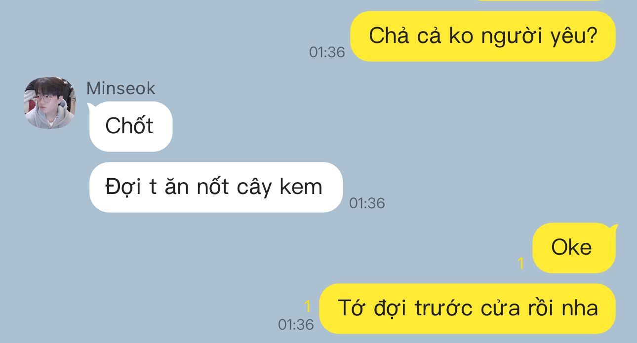Viewport: 637px width, 343px height.
Task: Click the pointed tail of the "Chốt" bubble
Action: (90, 106)
